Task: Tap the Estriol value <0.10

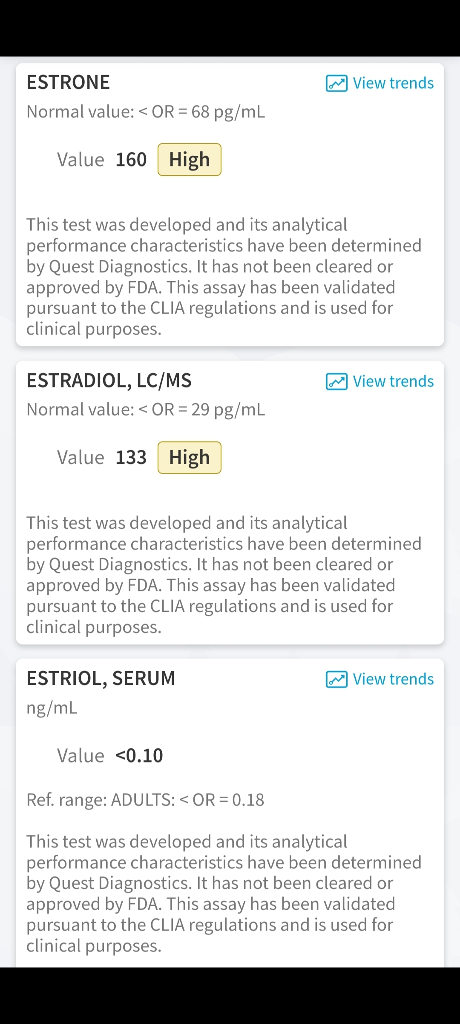Action: pos(139,756)
